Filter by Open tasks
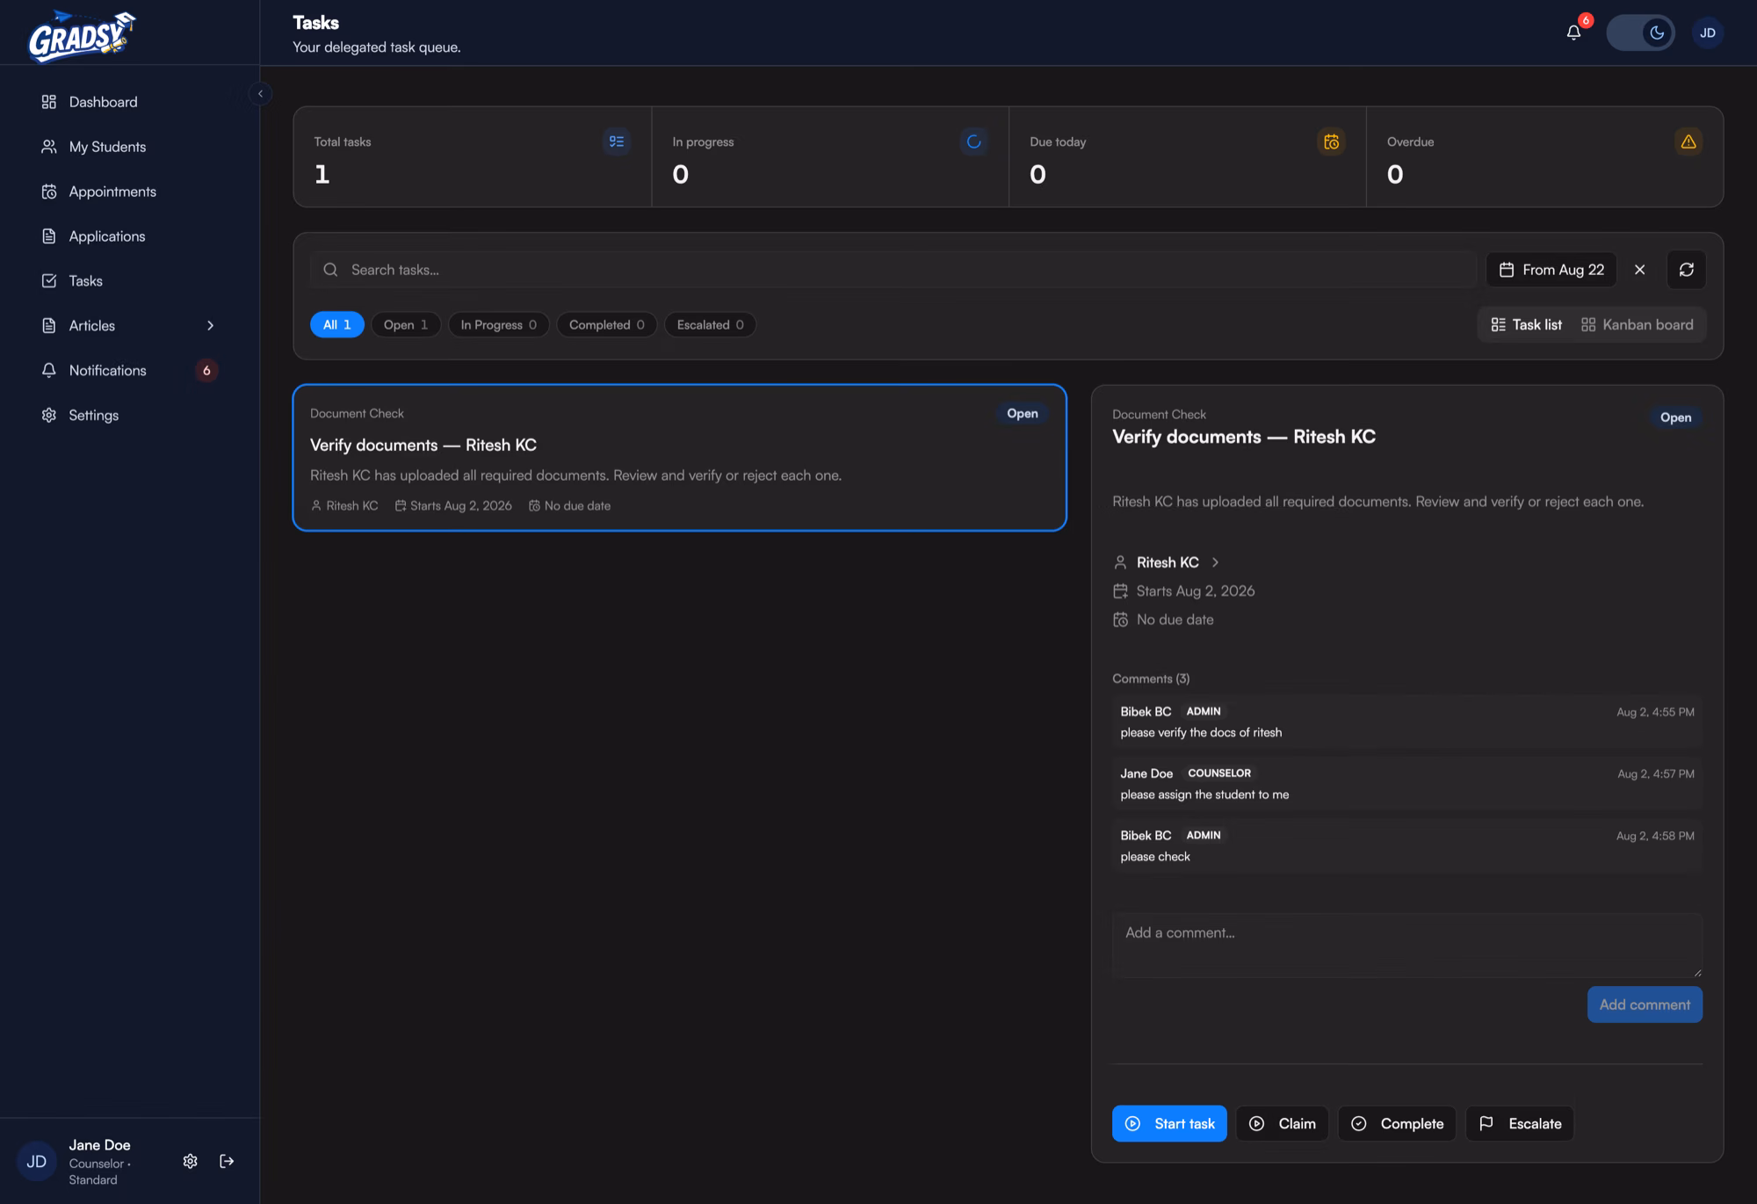The width and height of the screenshot is (1757, 1204). pos(406,325)
